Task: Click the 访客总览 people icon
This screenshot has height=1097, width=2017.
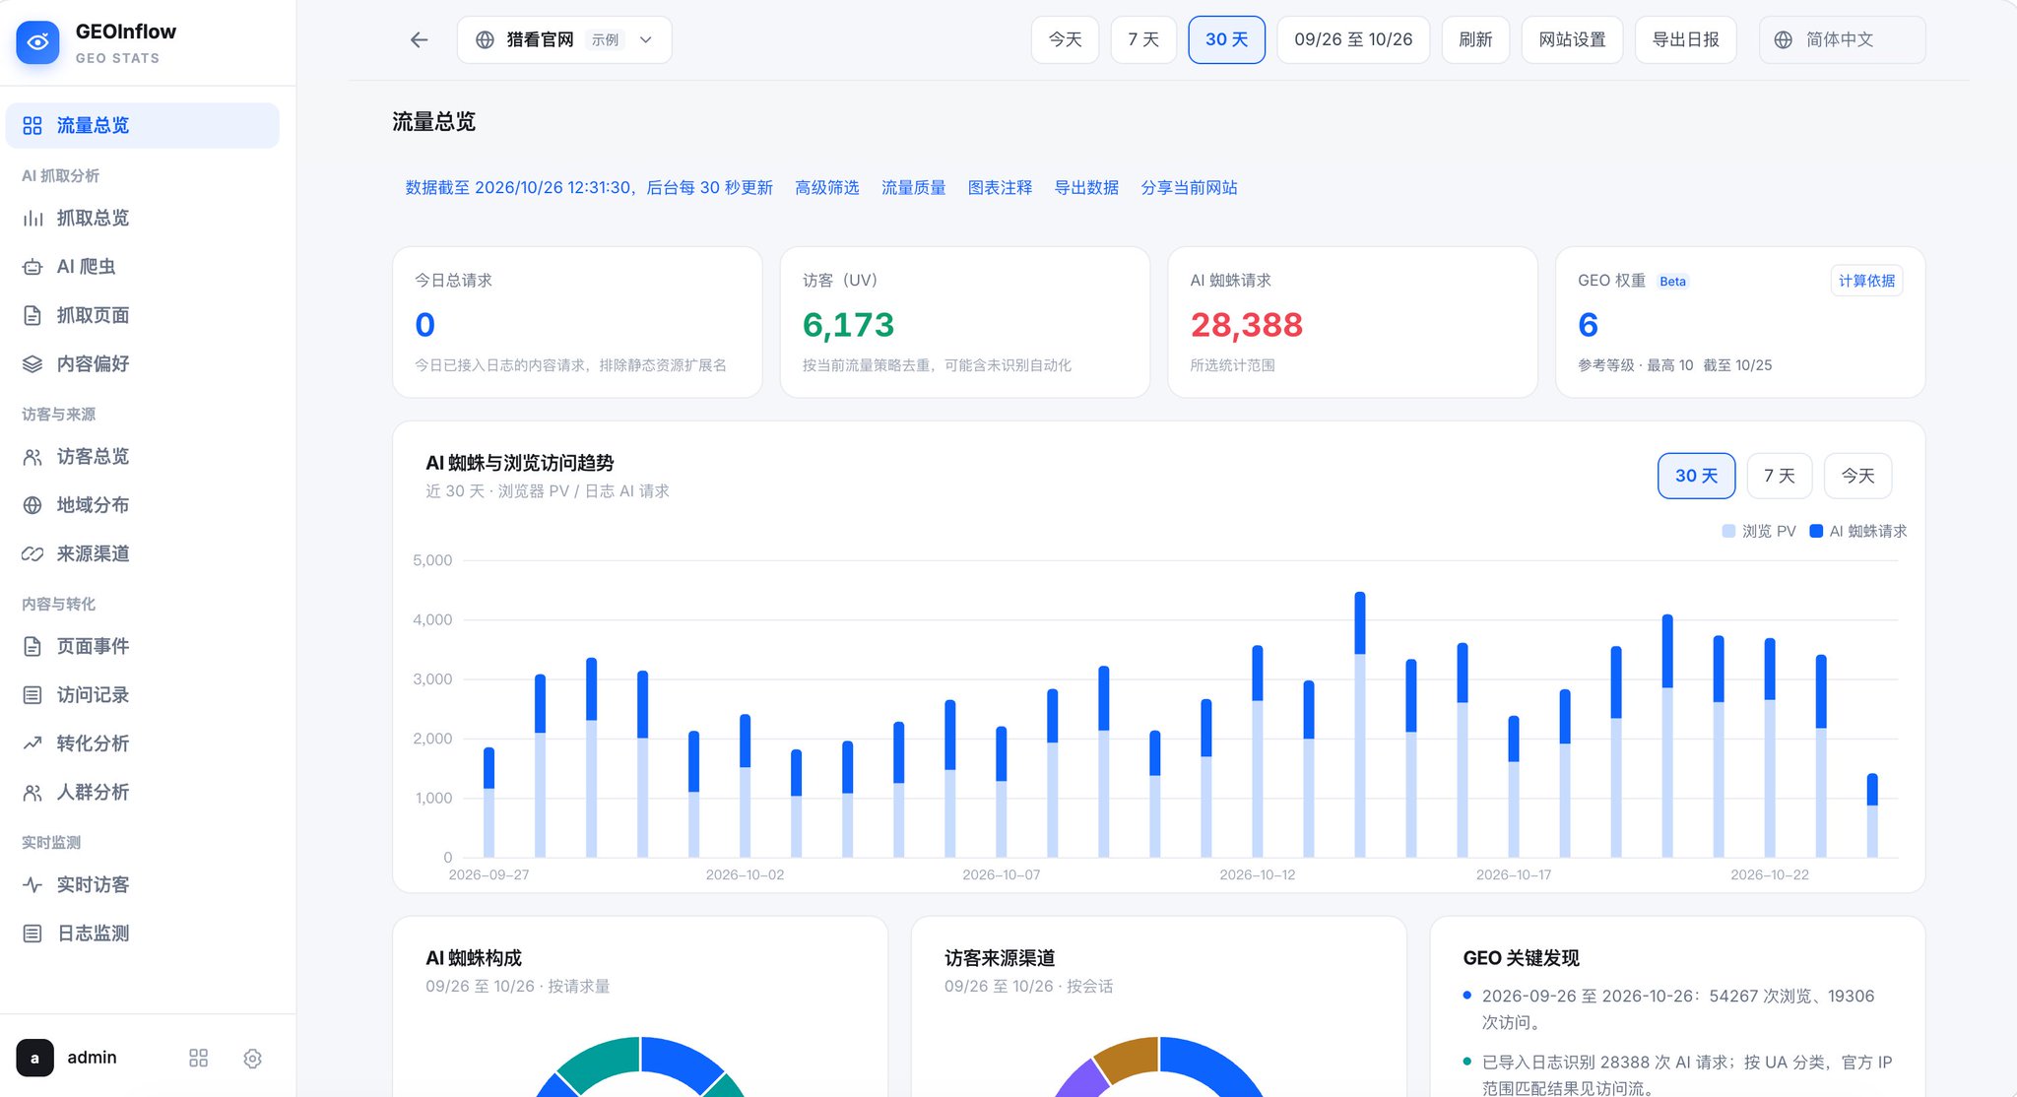Action: [x=33, y=457]
